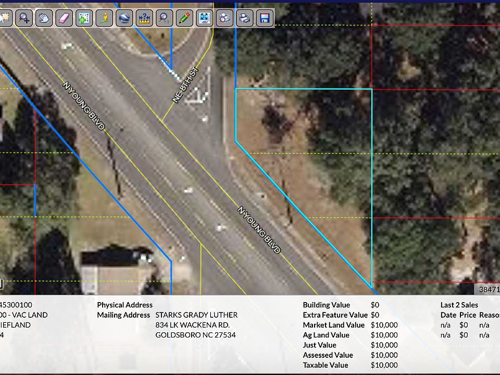This screenshot has height=375, width=500.
Task: Open the XY coordinate search magnifier
Action: click(x=164, y=18)
